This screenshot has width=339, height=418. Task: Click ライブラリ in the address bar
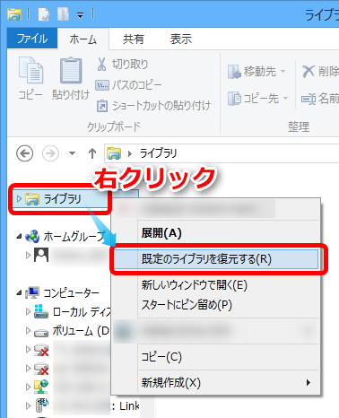pyautogui.click(x=159, y=153)
